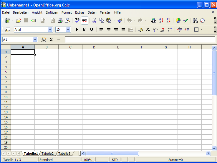The image size is (217, 163).
Task: Align text right
Action: click(x=116, y=30)
